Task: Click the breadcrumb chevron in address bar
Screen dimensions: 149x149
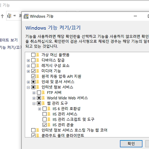Action: pos(15,16)
